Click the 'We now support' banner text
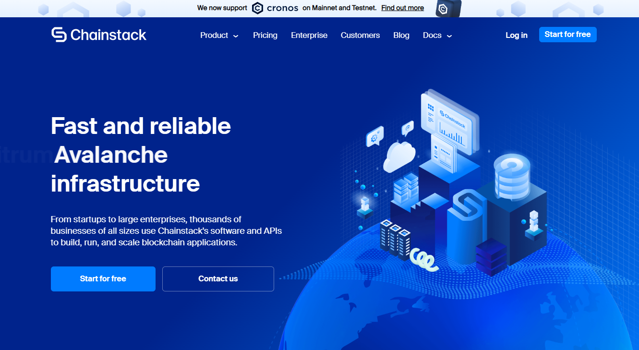The height and width of the screenshot is (350, 639). point(222,8)
